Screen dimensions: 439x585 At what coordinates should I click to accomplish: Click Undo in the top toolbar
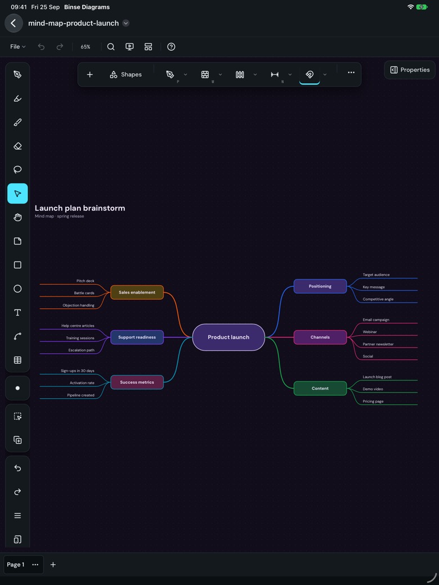click(42, 47)
